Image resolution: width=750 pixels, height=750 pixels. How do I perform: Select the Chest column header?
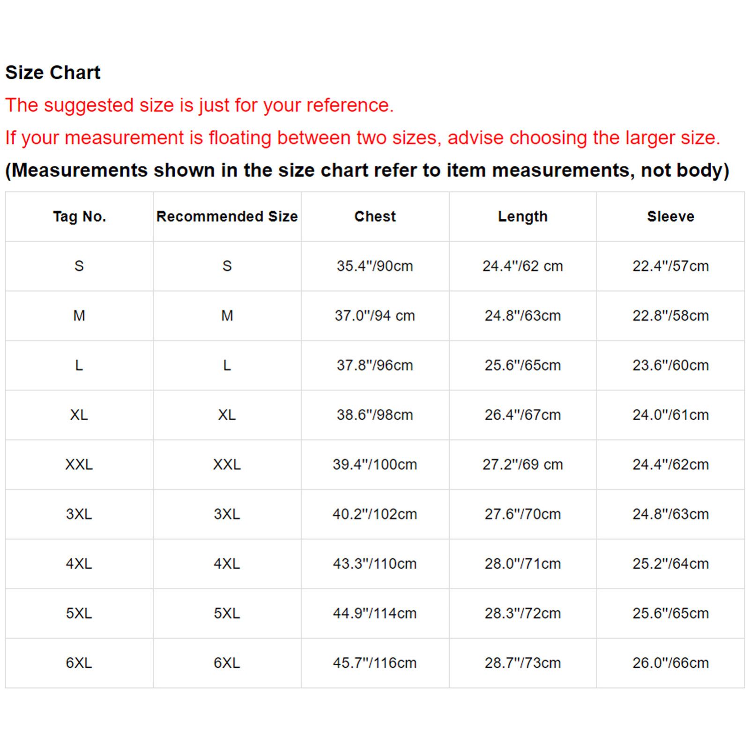click(x=375, y=216)
